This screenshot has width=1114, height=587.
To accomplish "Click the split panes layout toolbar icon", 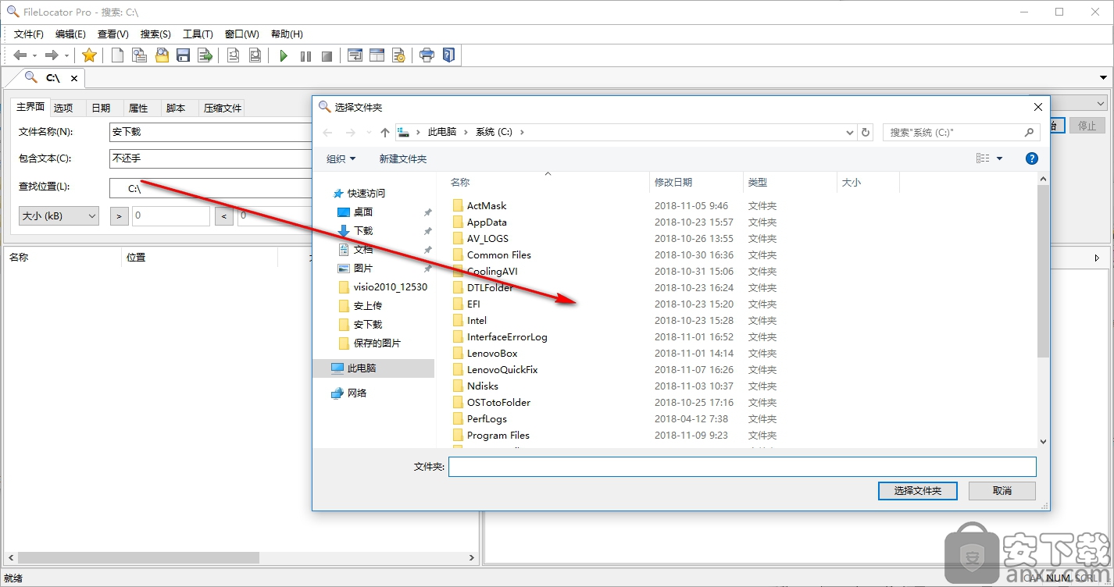I will coord(377,55).
